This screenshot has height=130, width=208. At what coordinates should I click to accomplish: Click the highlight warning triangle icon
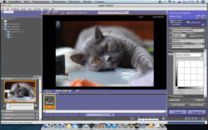pyautogui.click(x=78, y=91)
